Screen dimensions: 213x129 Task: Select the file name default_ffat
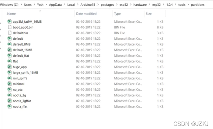point(21,56)
